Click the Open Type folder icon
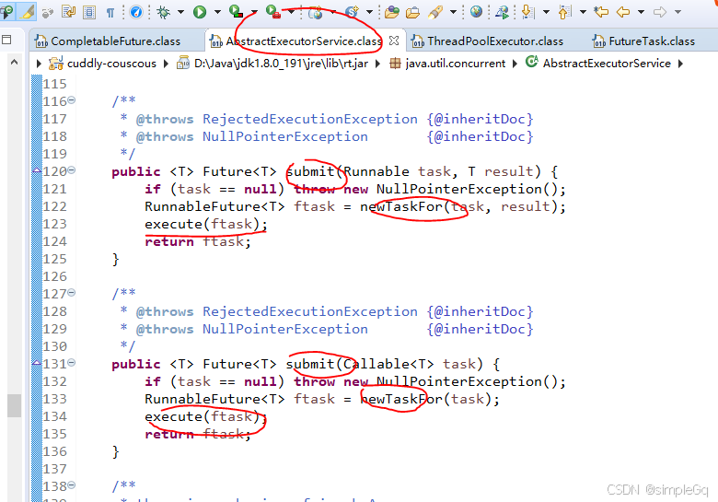The width and height of the screenshot is (718, 502). point(392,12)
